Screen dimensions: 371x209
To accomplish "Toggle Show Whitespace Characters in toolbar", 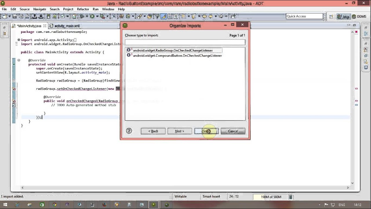I will (x=176, y=17).
